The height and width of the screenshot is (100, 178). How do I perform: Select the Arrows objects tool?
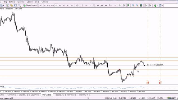(110, 5)
